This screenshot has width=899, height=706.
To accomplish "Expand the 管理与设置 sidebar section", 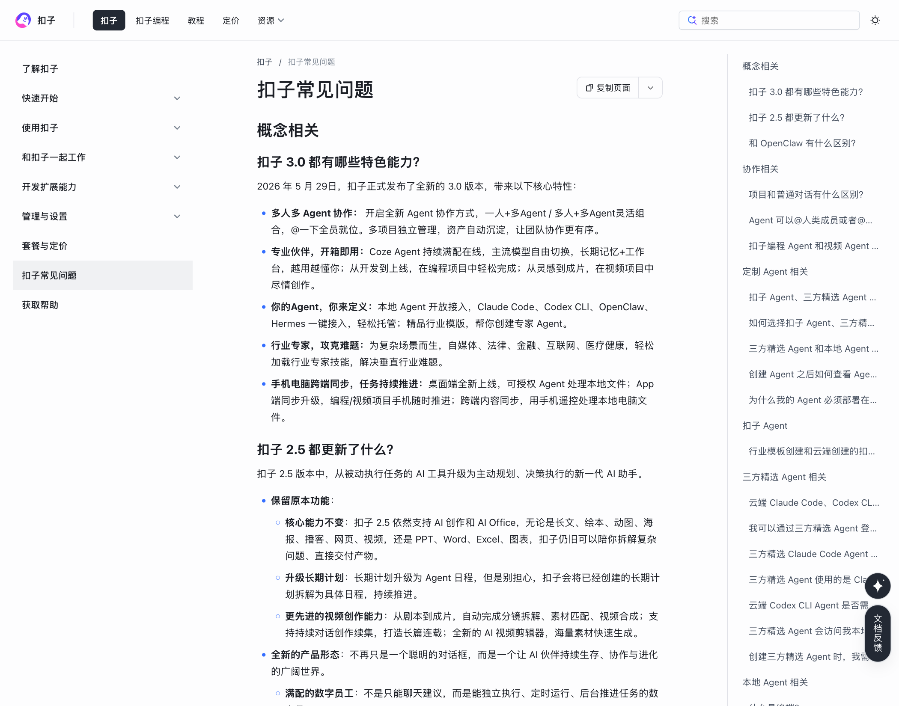I will 102,217.
